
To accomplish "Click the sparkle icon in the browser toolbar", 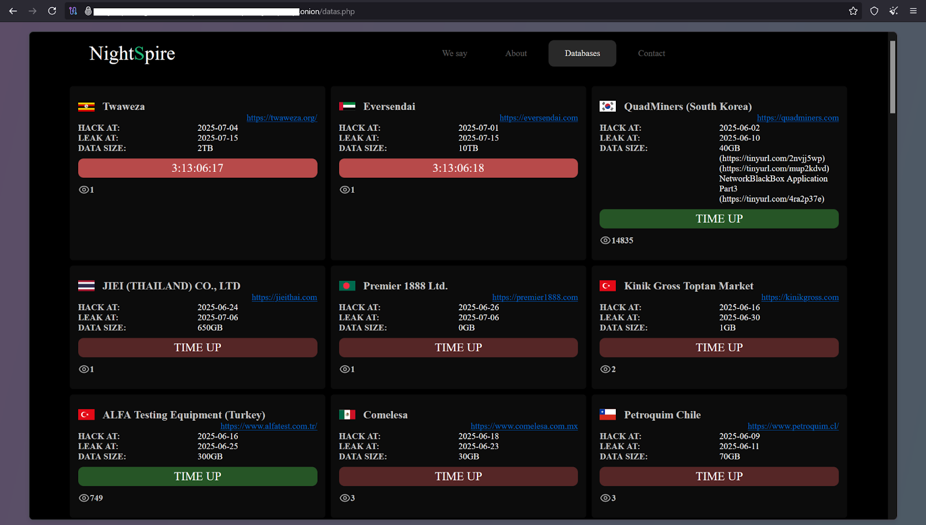I will (894, 11).
